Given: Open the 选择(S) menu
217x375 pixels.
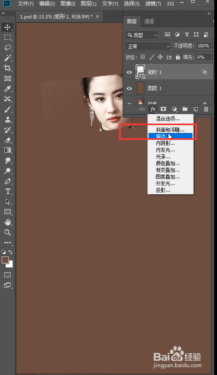Looking at the screenshot, I should (132, 4).
